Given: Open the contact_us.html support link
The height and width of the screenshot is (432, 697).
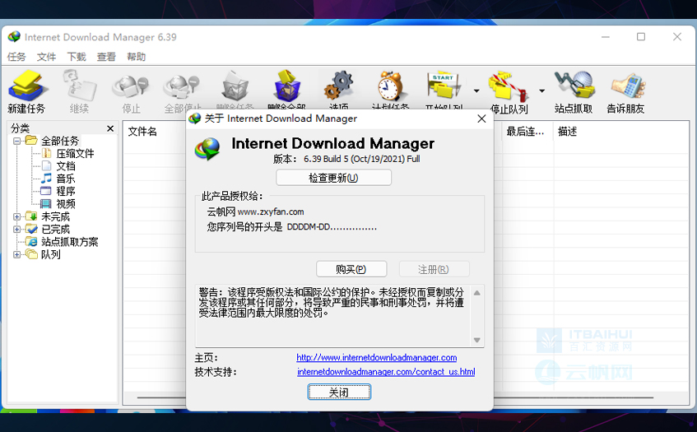Looking at the screenshot, I should coord(386,372).
